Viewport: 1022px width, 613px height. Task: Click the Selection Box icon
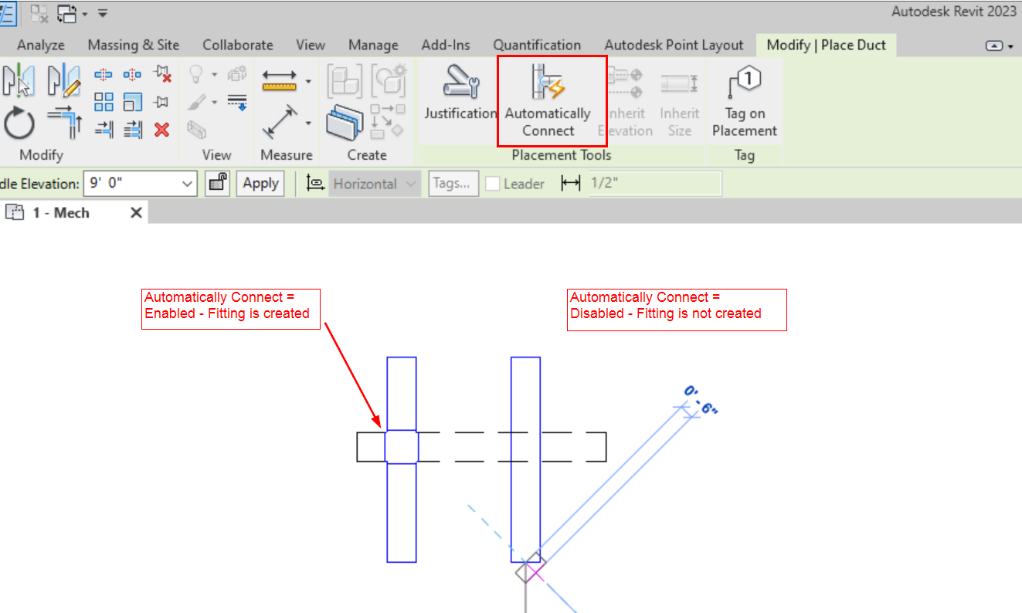[x=197, y=129]
